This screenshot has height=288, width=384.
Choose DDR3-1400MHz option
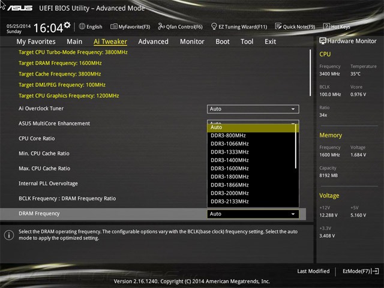(x=251, y=160)
